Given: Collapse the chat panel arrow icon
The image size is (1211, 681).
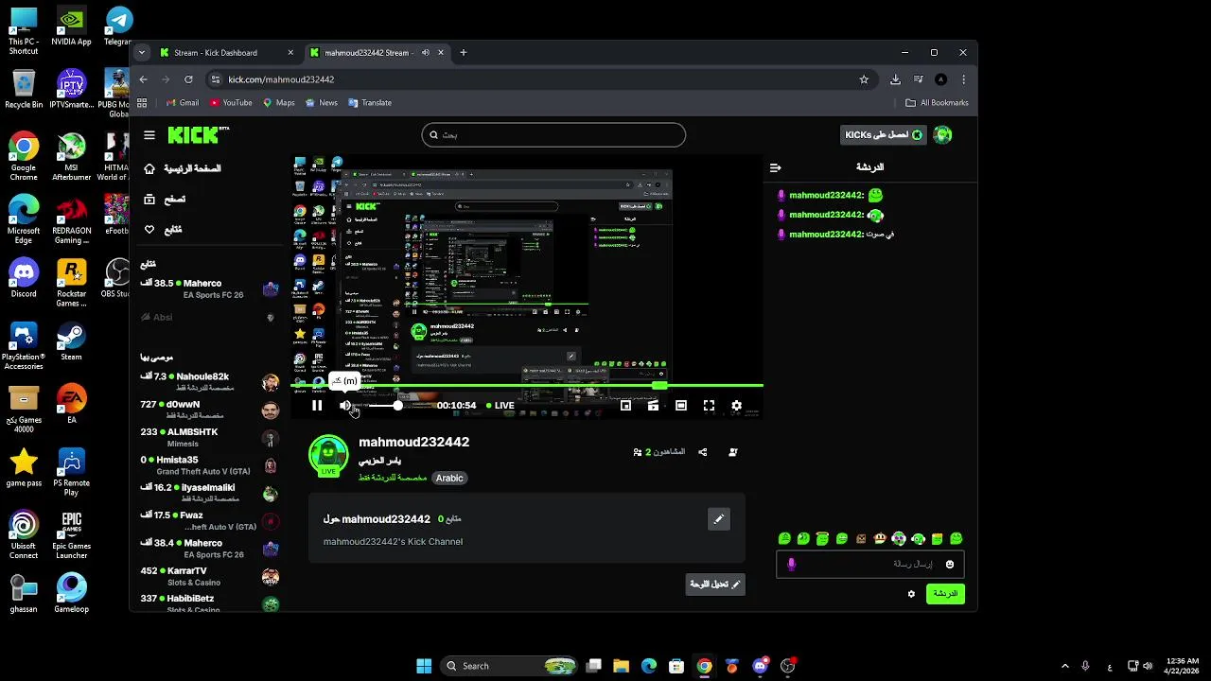Looking at the screenshot, I should tap(776, 167).
